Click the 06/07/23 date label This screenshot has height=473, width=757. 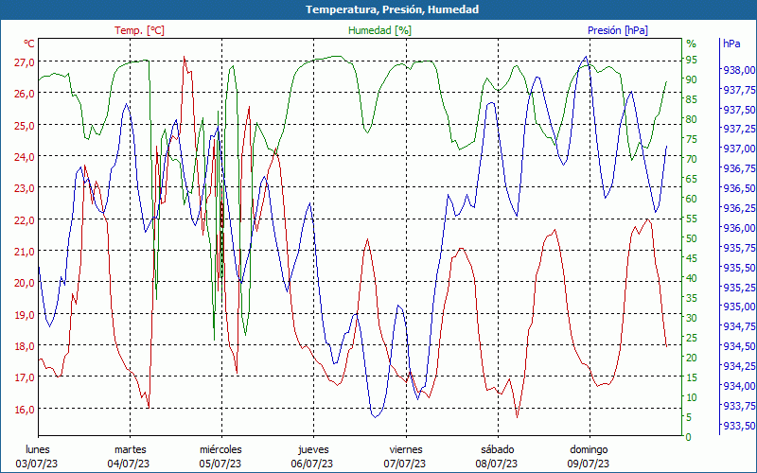[x=312, y=464]
